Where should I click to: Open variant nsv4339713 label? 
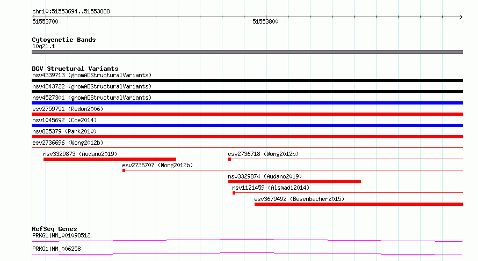92,75
